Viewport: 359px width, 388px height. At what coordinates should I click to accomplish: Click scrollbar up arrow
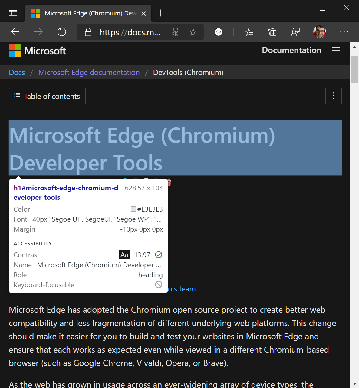point(354,47)
